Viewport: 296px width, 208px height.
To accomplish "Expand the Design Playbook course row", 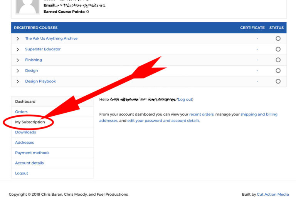I will (18, 82).
